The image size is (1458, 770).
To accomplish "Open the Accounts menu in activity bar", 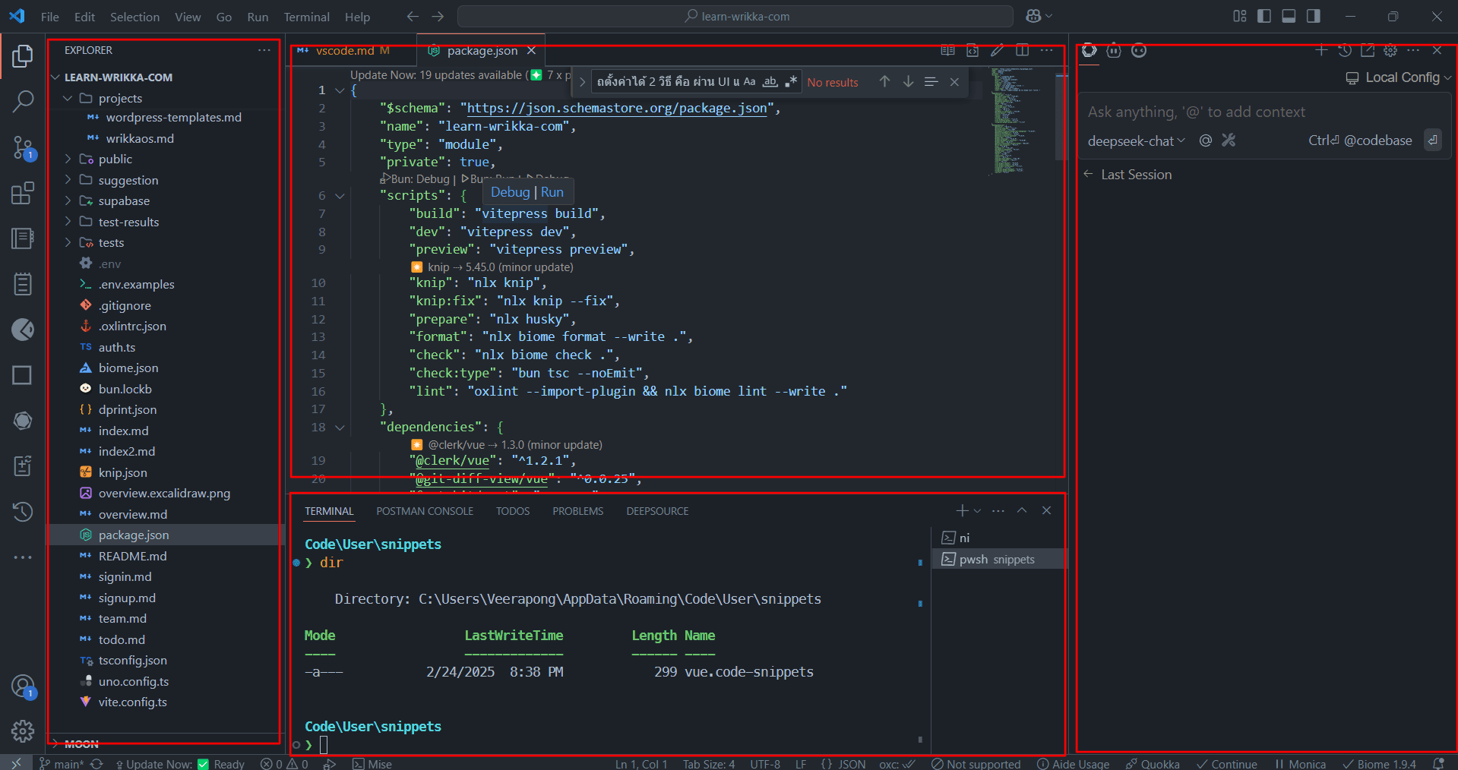I will coord(23,687).
